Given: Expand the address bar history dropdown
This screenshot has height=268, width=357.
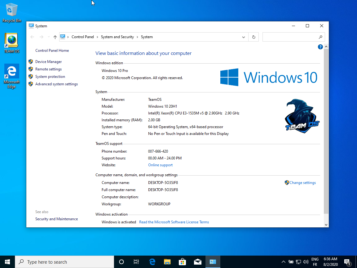Looking at the screenshot, I should 243,37.
